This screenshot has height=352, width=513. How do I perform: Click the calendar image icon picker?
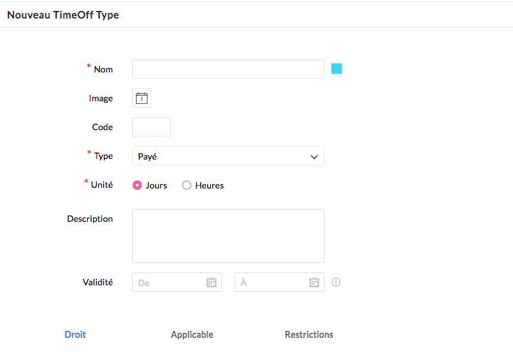(142, 98)
